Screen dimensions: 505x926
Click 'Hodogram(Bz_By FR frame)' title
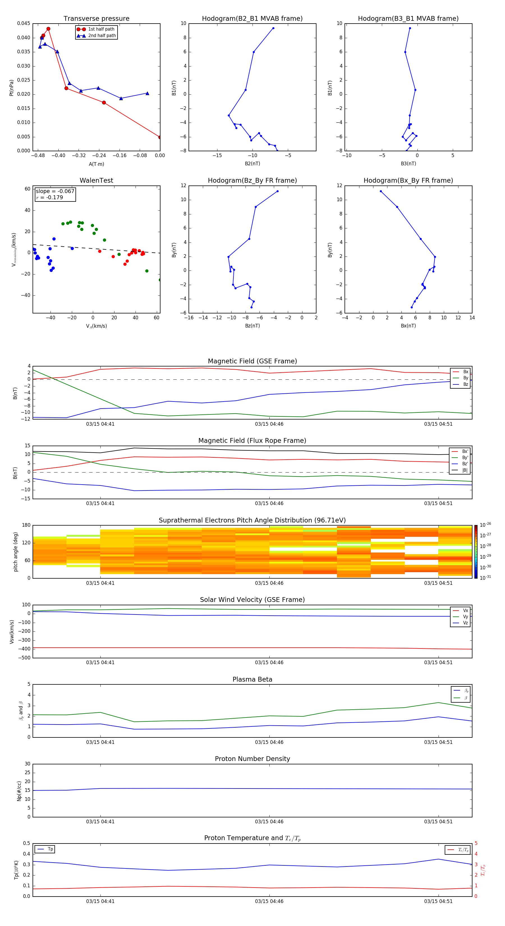pos(252,180)
